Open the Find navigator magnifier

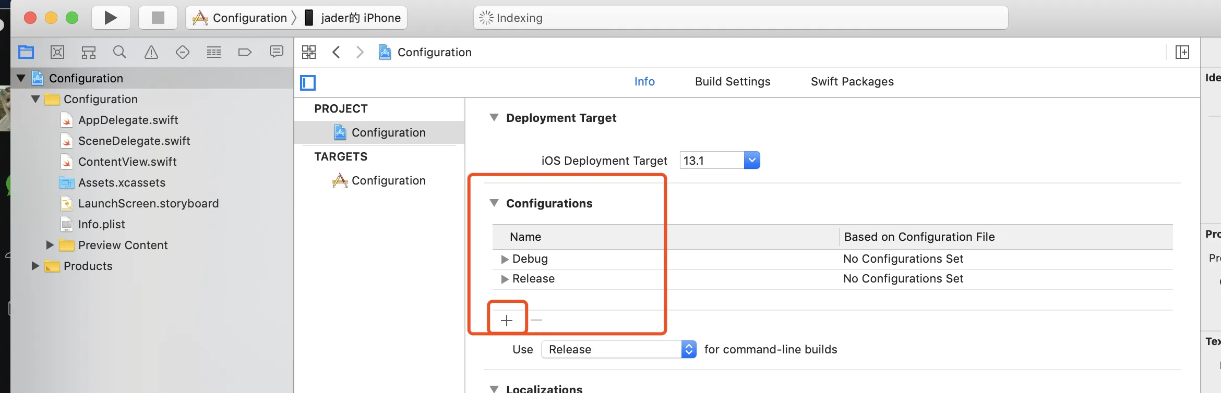point(119,52)
